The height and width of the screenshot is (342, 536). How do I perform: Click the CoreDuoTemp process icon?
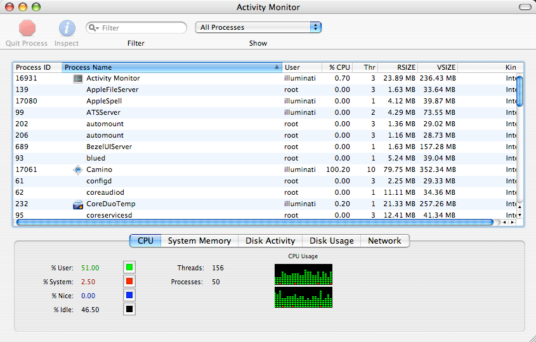point(78,204)
